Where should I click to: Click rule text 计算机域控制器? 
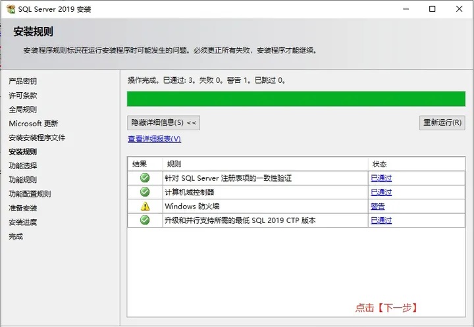point(190,192)
